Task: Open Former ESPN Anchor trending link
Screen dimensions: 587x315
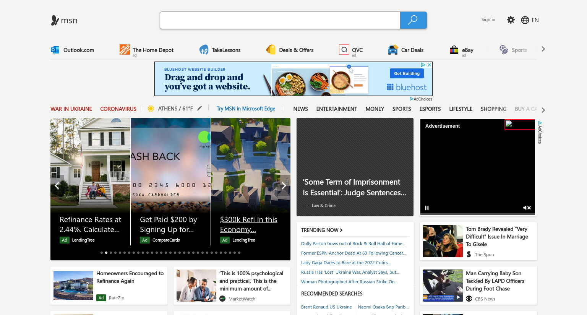Action: point(353,253)
